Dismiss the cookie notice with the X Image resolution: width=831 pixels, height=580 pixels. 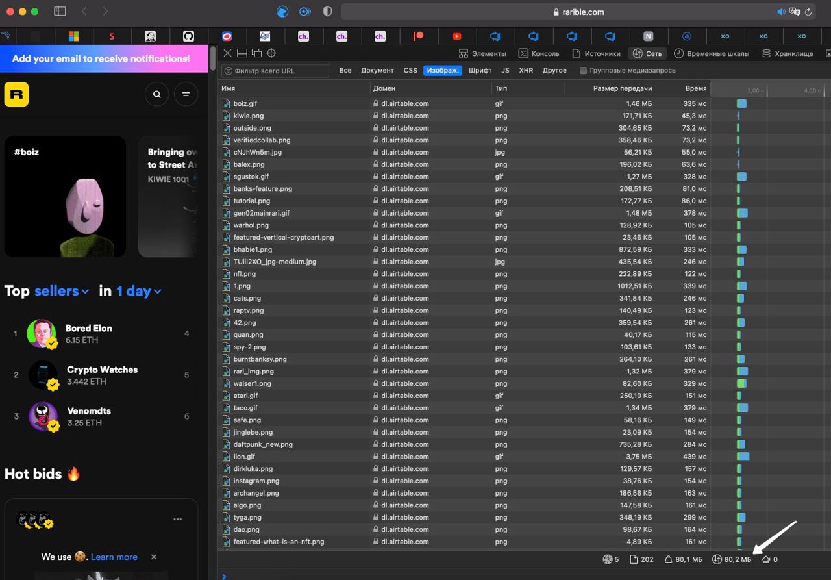(154, 557)
